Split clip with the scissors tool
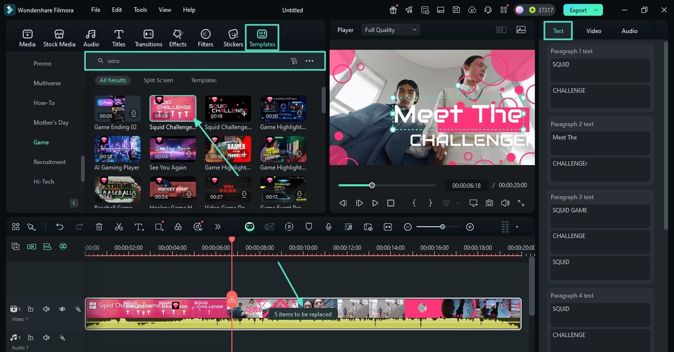 119,227
